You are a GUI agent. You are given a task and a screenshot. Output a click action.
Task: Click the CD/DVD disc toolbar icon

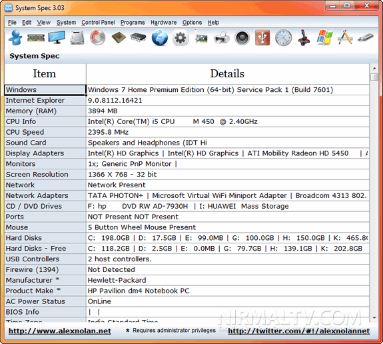click(x=98, y=37)
